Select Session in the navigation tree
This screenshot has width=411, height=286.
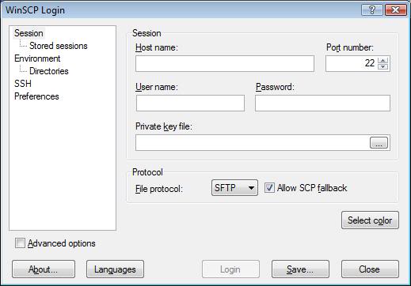29,33
